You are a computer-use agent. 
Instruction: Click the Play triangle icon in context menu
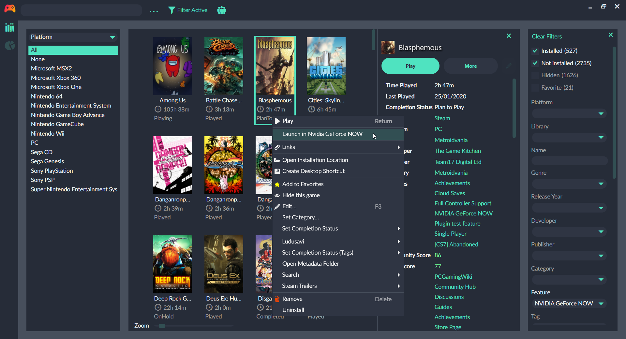pos(277,121)
